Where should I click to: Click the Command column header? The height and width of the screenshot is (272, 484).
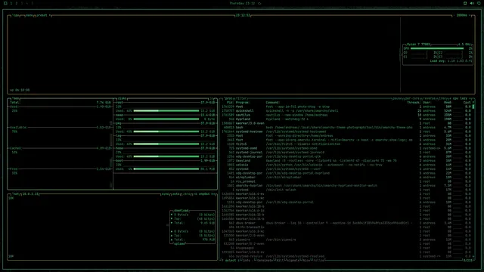(273, 103)
